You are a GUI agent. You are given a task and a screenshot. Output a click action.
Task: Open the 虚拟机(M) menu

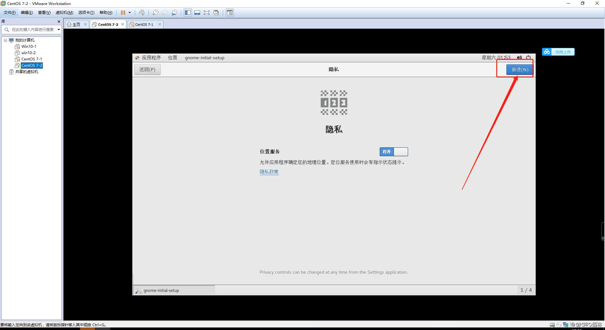pyautogui.click(x=64, y=13)
